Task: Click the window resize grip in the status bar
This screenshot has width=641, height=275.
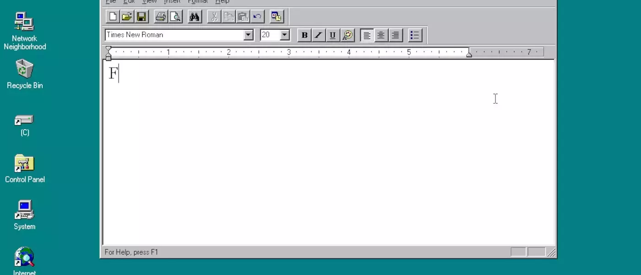Action: pos(551,253)
